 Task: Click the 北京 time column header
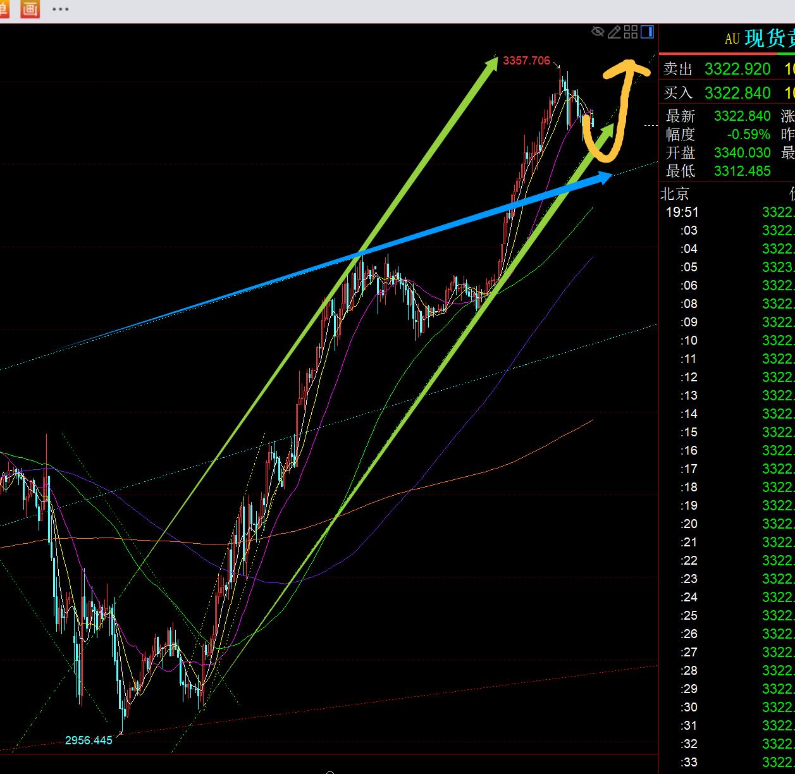point(675,193)
